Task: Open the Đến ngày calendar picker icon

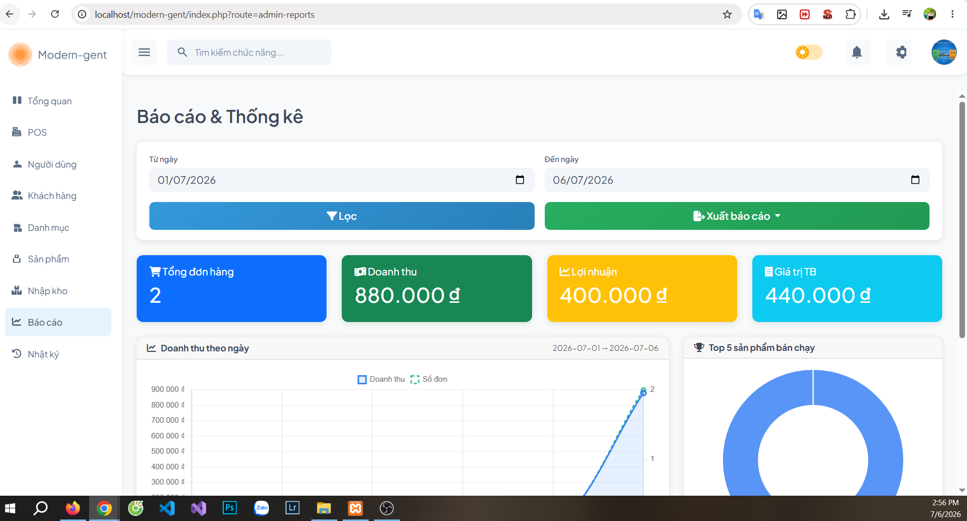Action: pos(915,180)
